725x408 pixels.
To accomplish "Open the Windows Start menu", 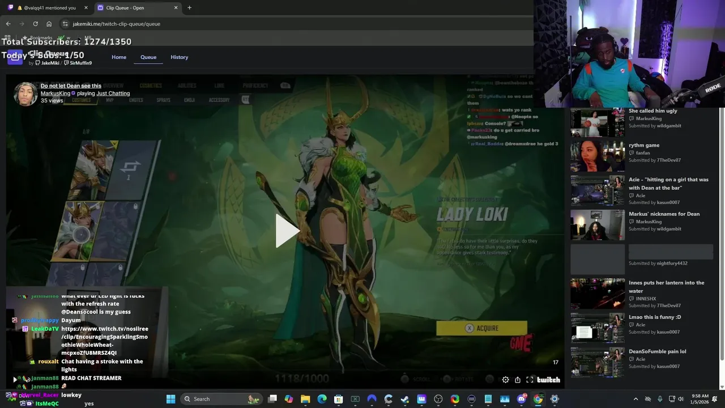I will tap(170, 399).
